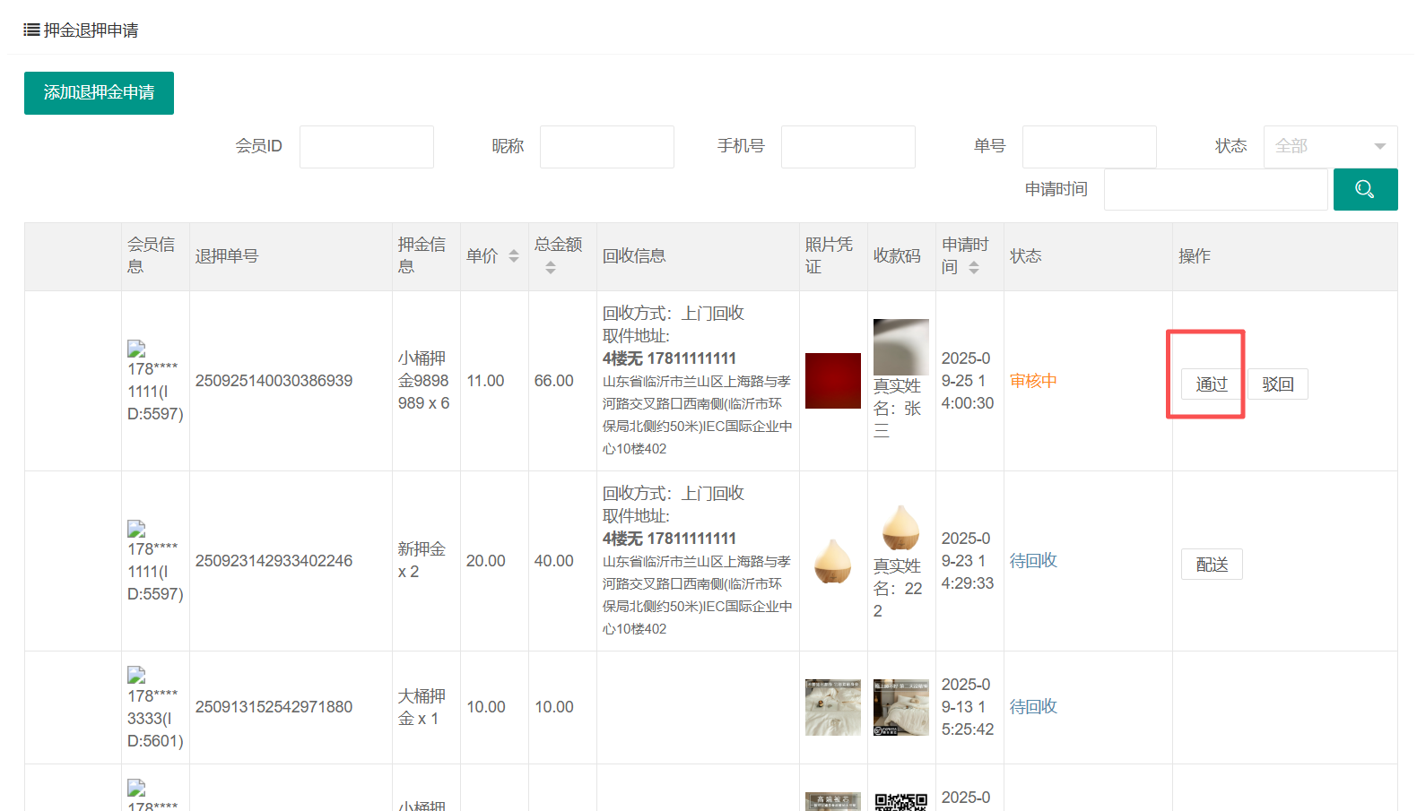
Task: Open third row bedding photo proof thumbnail
Action: point(832,707)
